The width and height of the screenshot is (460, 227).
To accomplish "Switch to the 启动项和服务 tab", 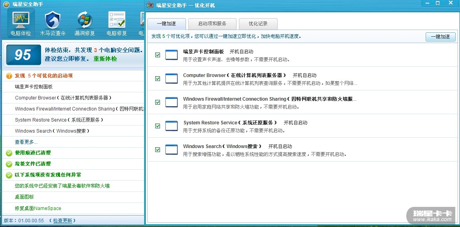I will pos(212,24).
